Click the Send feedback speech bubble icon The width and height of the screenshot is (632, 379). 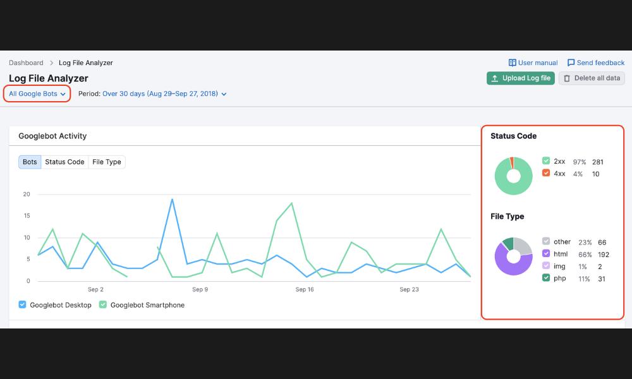pos(571,63)
